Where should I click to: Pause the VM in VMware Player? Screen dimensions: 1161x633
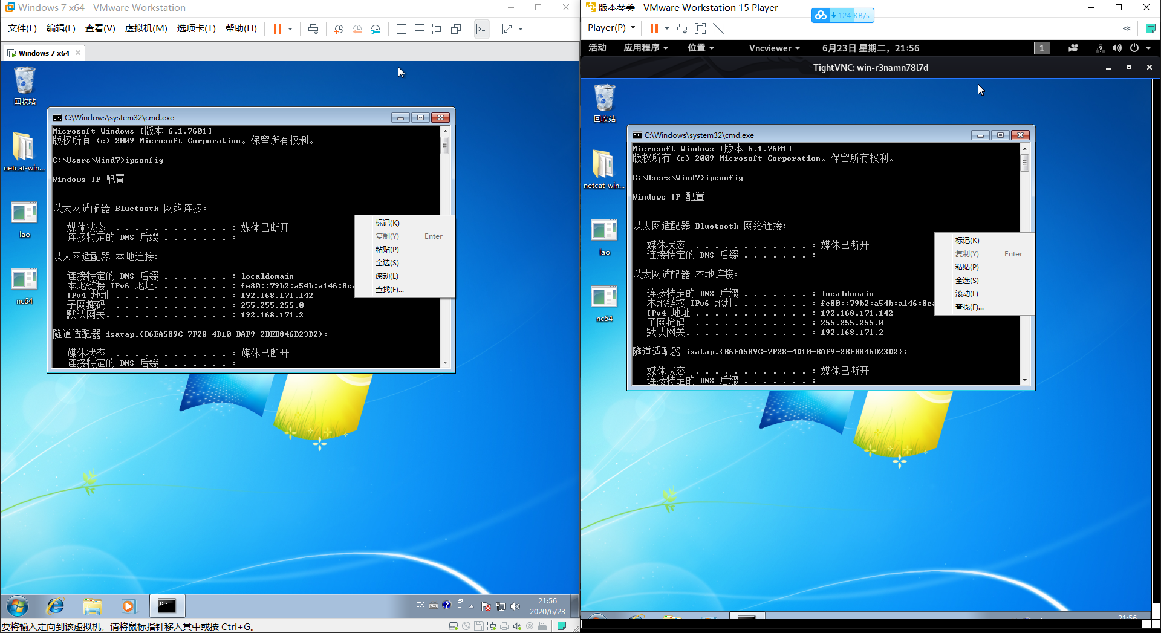pyautogui.click(x=654, y=28)
